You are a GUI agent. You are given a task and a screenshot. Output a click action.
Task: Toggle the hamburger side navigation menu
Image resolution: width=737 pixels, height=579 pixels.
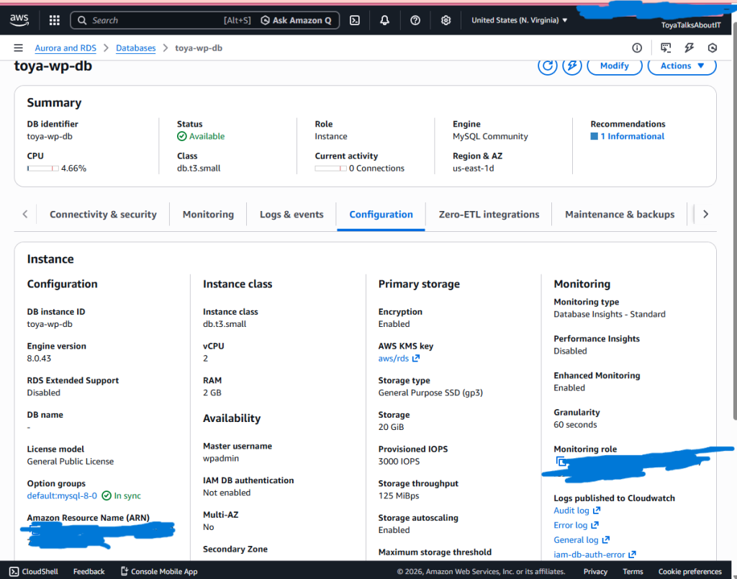(18, 48)
